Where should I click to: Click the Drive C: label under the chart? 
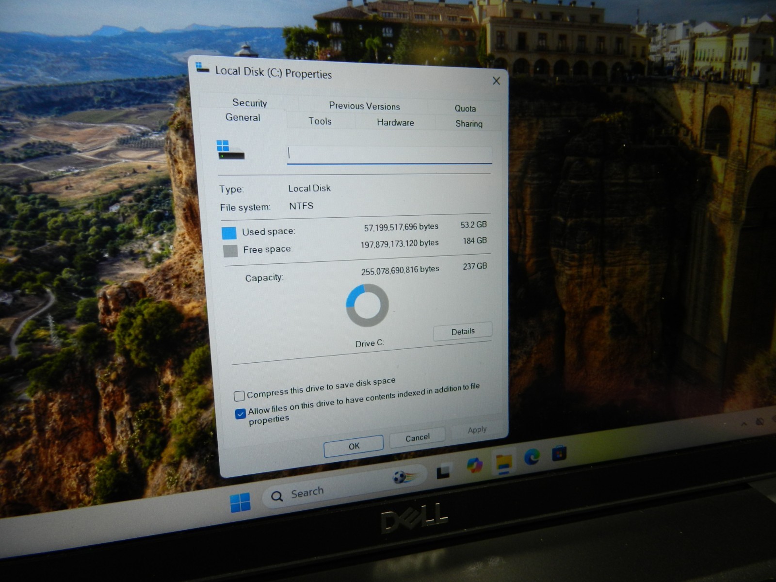(x=369, y=343)
